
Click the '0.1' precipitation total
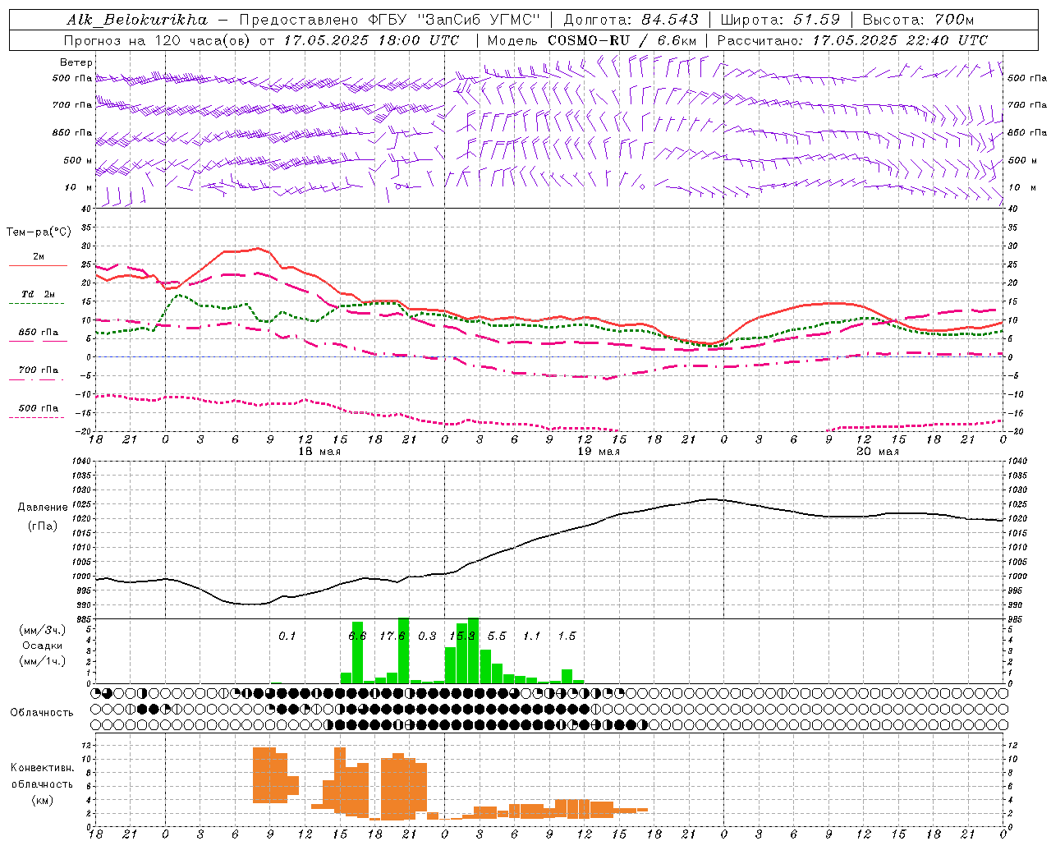pos(287,636)
